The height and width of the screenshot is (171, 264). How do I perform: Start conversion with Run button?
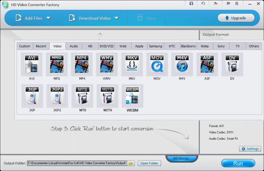pos(238,163)
